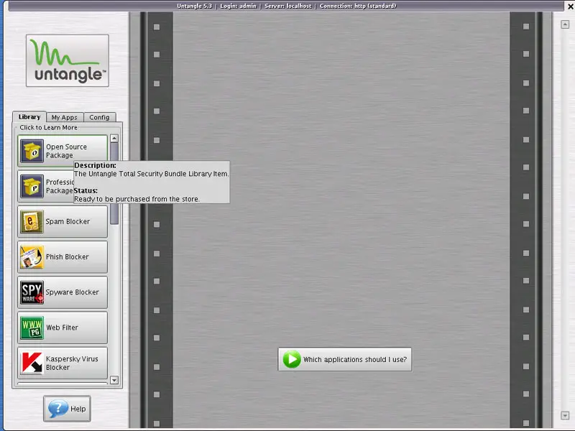Select the Professional Package box icon
575x431 pixels.
click(x=32, y=186)
